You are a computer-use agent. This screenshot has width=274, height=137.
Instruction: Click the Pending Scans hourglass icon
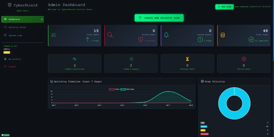click(x=187, y=59)
